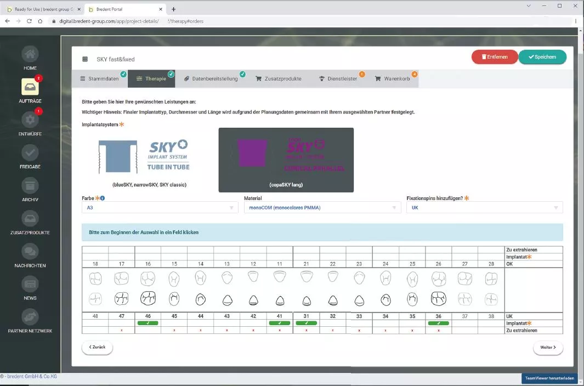This screenshot has height=386, width=584.
Task: Open the NEWS sidebar icon
Action: pyautogui.click(x=30, y=284)
